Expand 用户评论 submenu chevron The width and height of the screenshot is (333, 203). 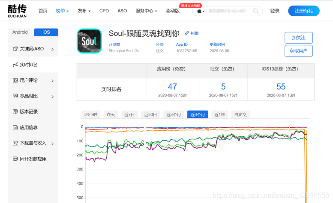(52, 81)
